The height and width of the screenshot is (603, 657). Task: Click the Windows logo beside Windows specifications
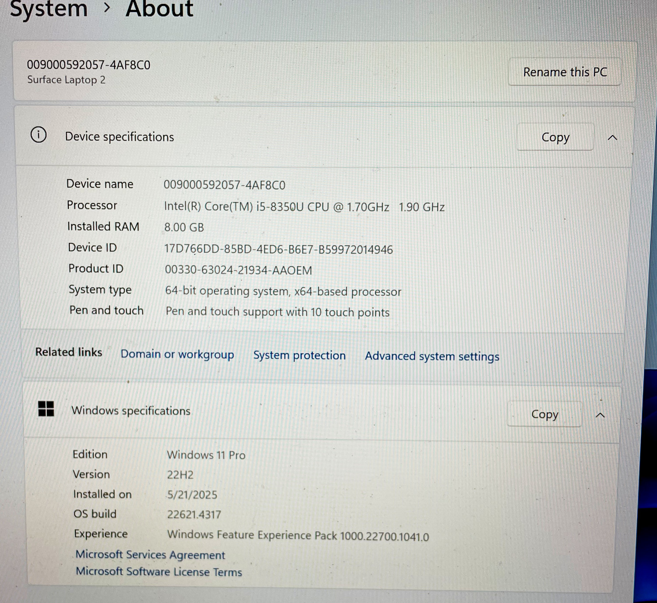pyautogui.click(x=46, y=409)
